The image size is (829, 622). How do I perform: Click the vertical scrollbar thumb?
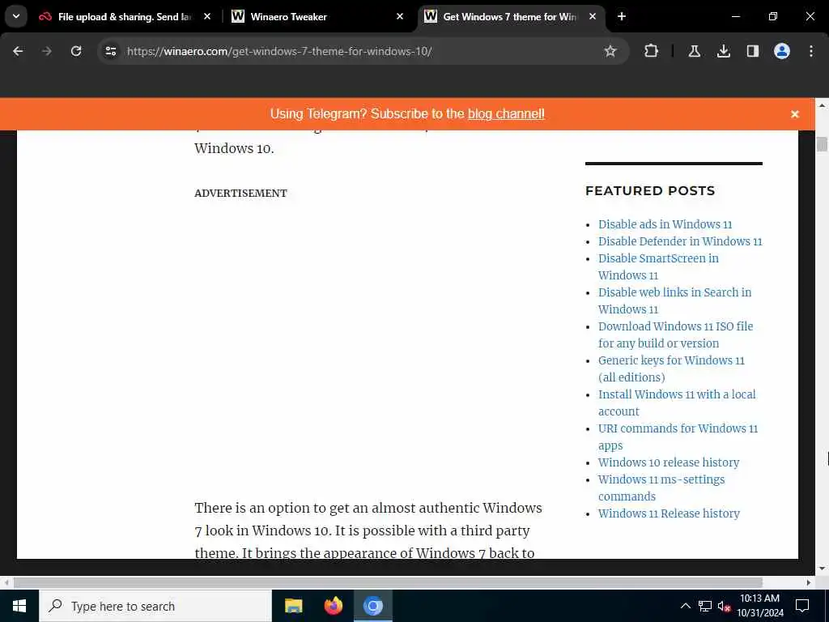(822, 144)
